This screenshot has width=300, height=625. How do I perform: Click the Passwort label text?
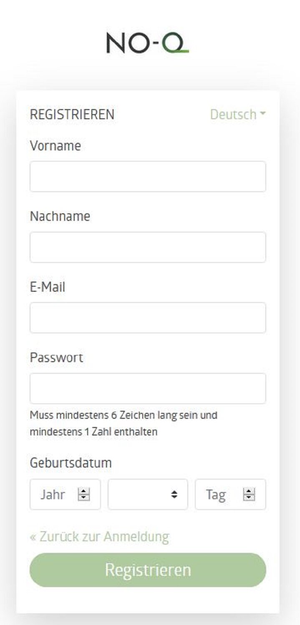click(56, 357)
